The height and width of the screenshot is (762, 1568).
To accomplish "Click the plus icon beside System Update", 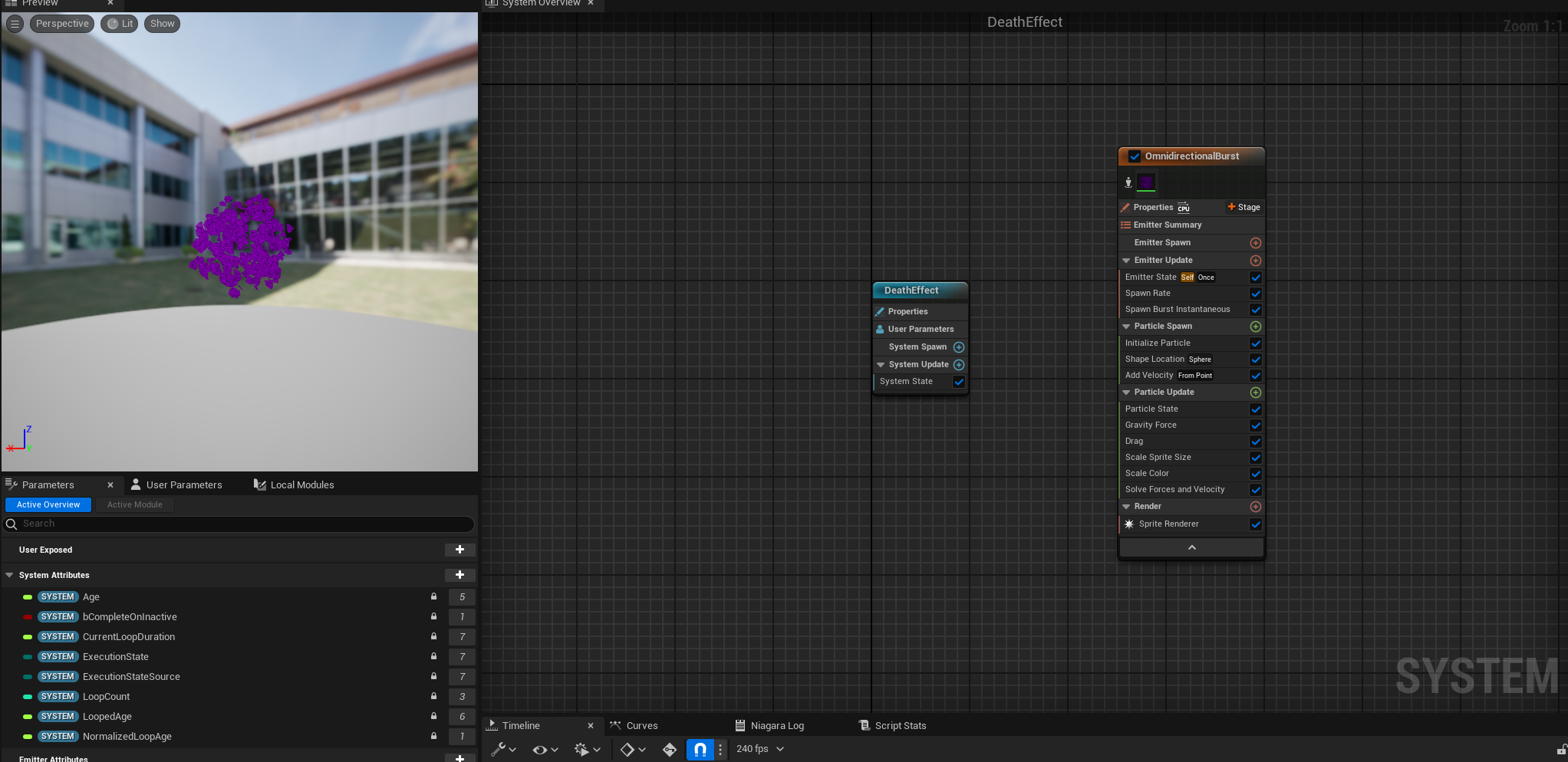I will click(x=959, y=365).
